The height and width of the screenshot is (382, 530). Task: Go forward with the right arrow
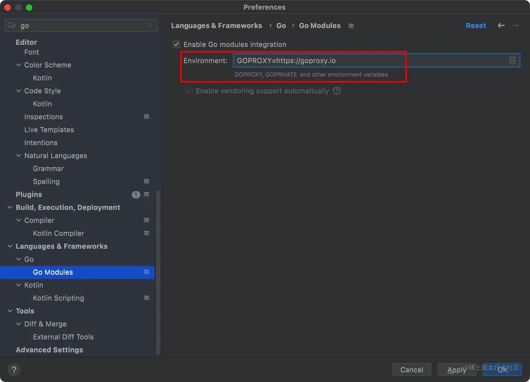pos(516,25)
